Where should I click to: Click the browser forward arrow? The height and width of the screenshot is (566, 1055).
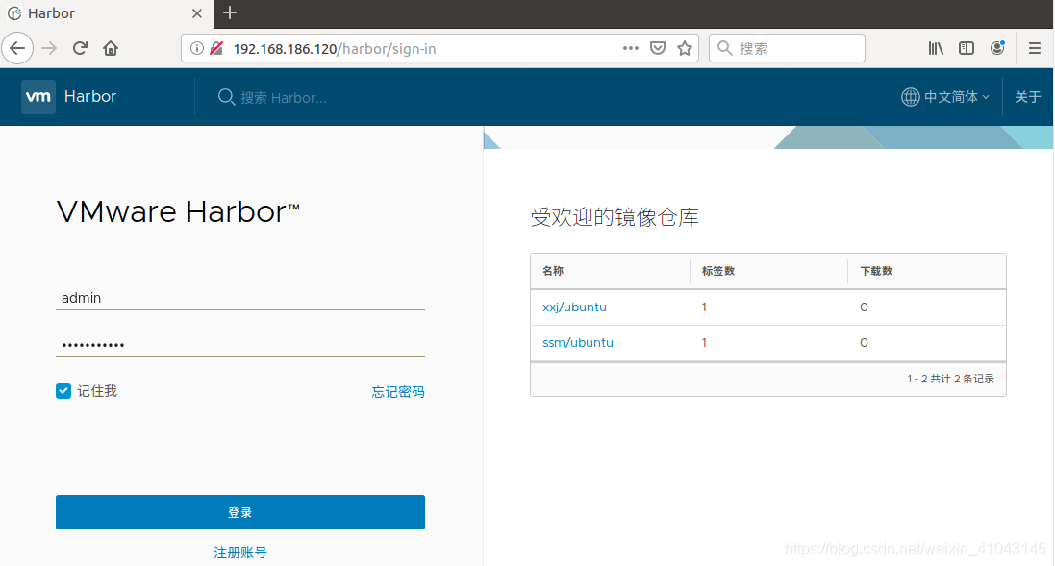coord(49,48)
